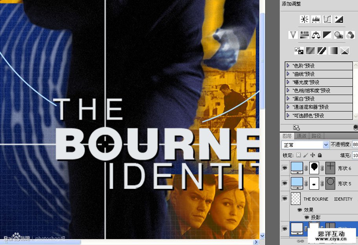Select the 形状 5 layer mask thumbnail
The image size is (358, 245).
click(x=314, y=183)
